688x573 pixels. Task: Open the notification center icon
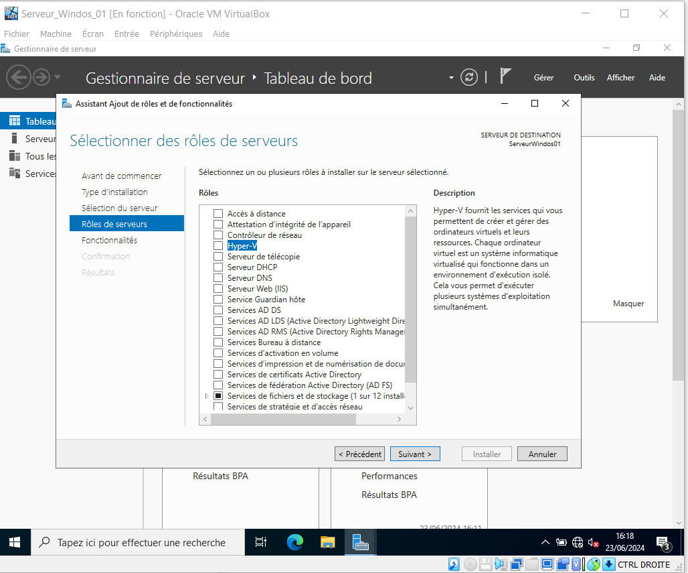pos(663,542)
